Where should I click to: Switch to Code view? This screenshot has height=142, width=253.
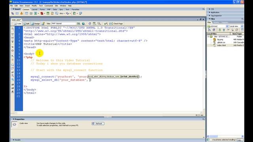pyautogui.click(x=17, y=24)
